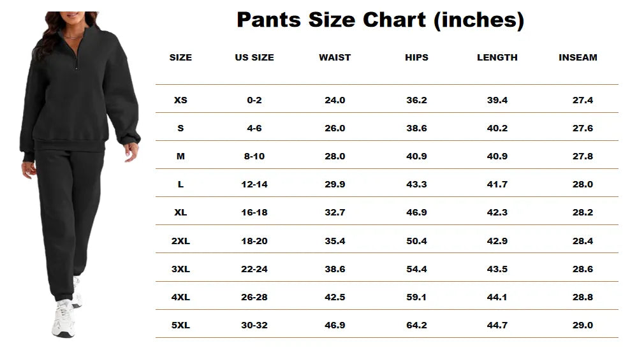
Task: Click waist value 24.0 for XS
Action: click(x=335, y=100)
